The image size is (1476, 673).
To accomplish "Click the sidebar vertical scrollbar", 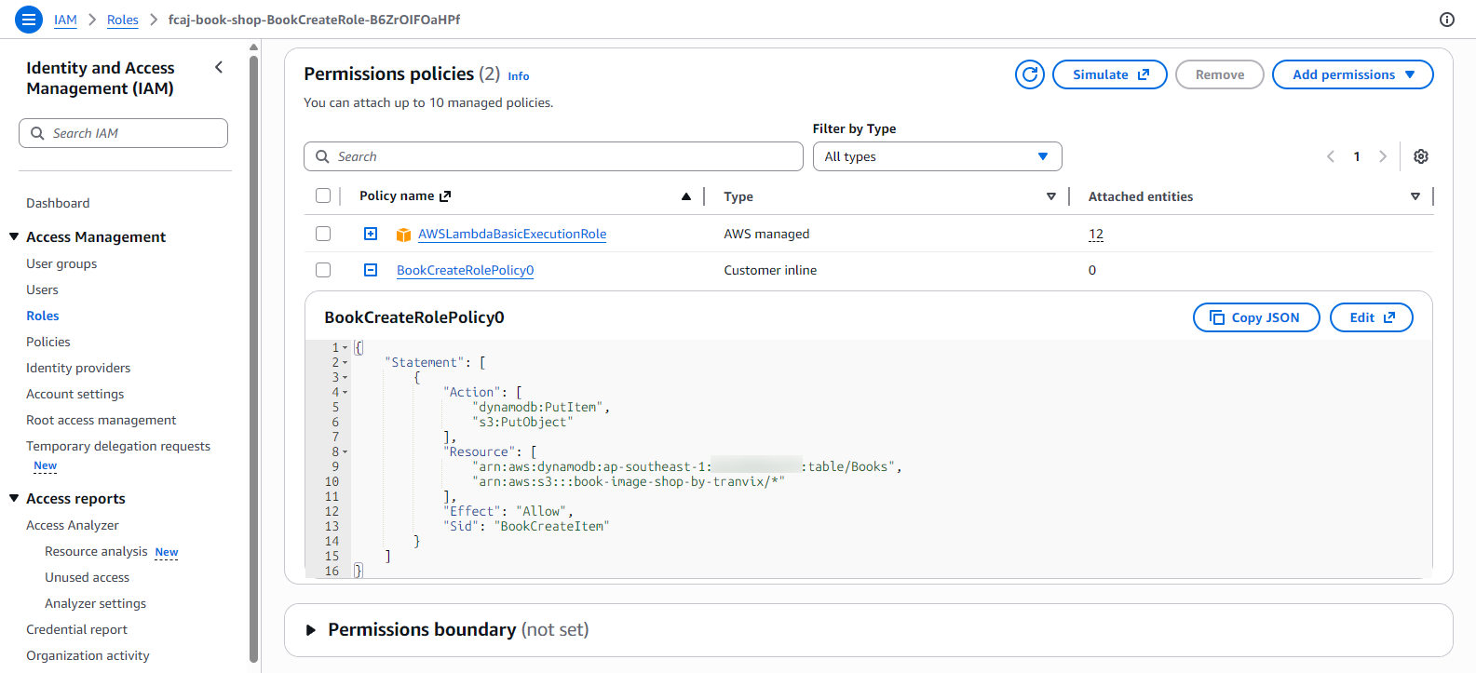I will [253, 358].
